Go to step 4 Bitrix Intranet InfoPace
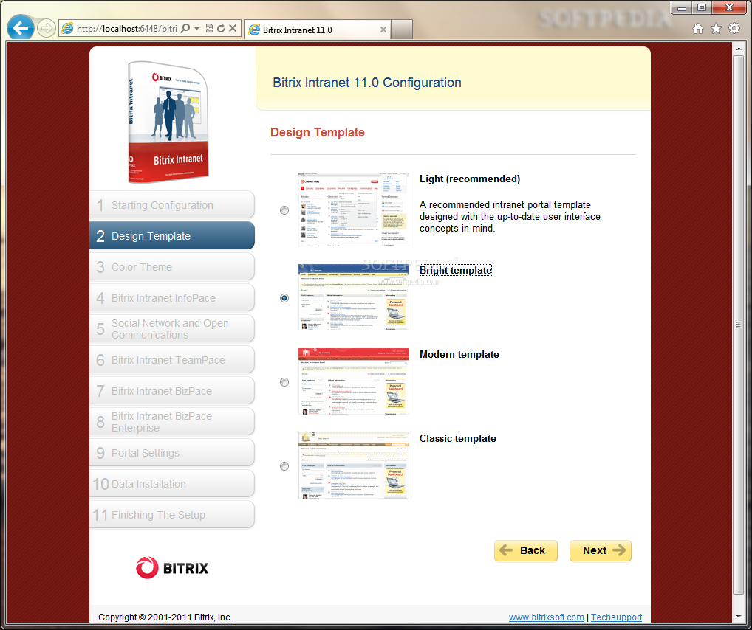752x630 pixels. 171,298
